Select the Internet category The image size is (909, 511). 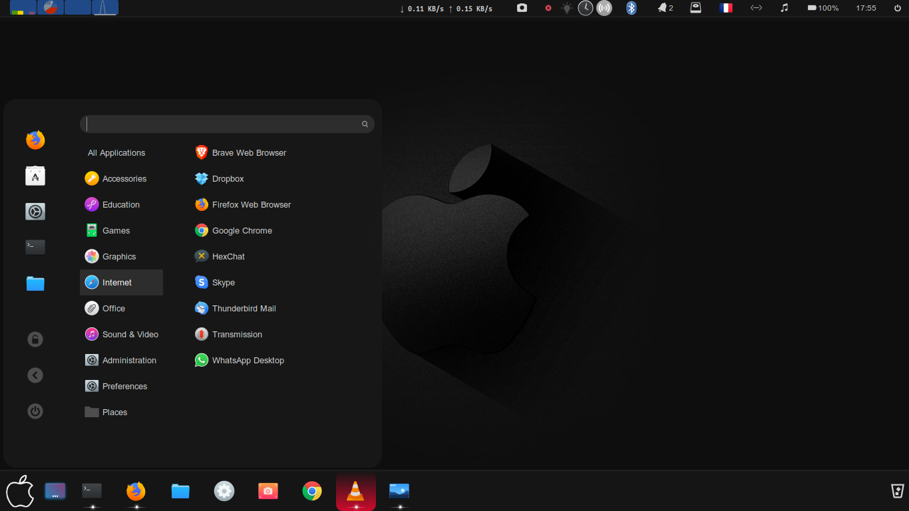click(121, 282)
